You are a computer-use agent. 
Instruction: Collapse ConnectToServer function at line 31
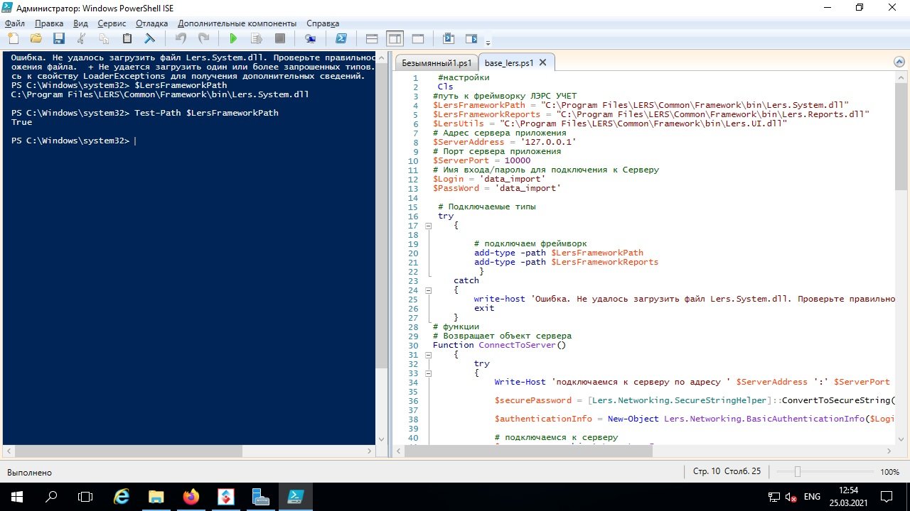tap(428, 355)
